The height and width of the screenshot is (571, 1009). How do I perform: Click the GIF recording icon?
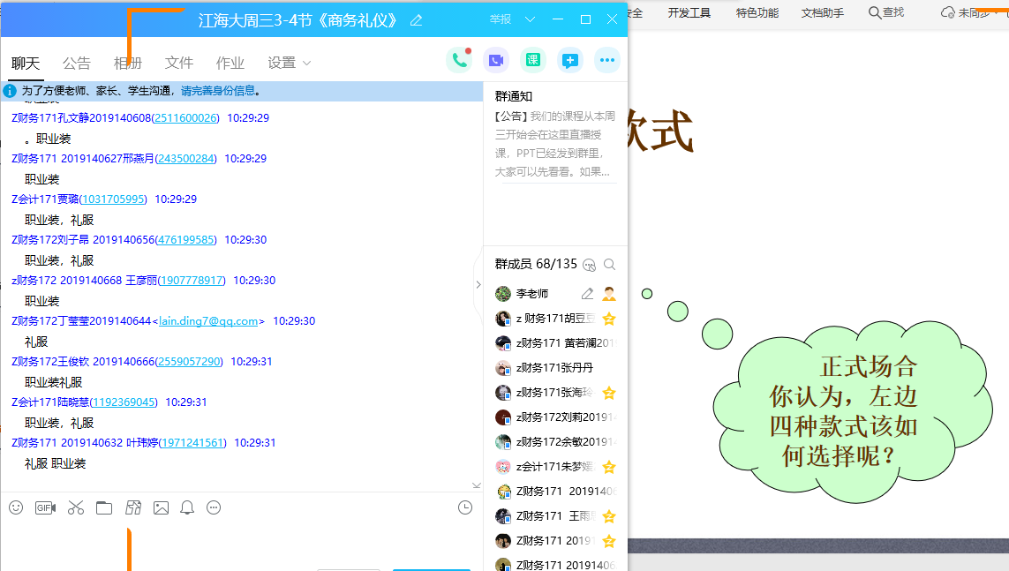(45, 507)
